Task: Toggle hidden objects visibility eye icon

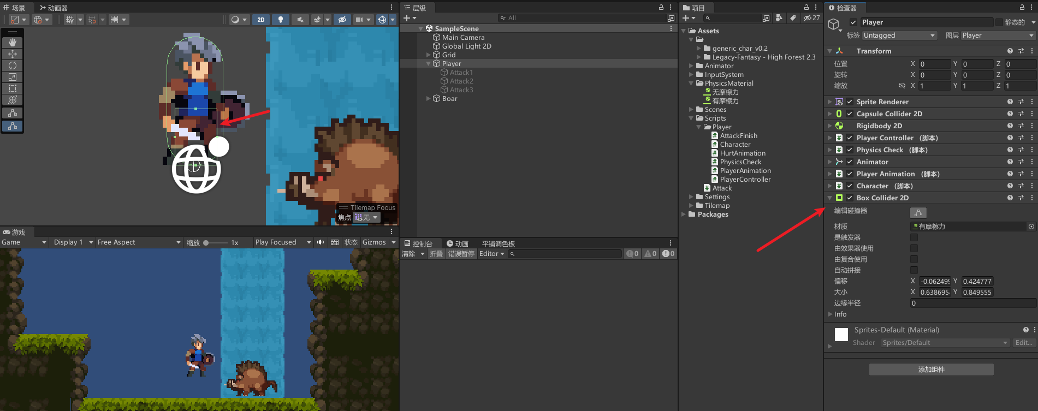Action: pos(342,20)
